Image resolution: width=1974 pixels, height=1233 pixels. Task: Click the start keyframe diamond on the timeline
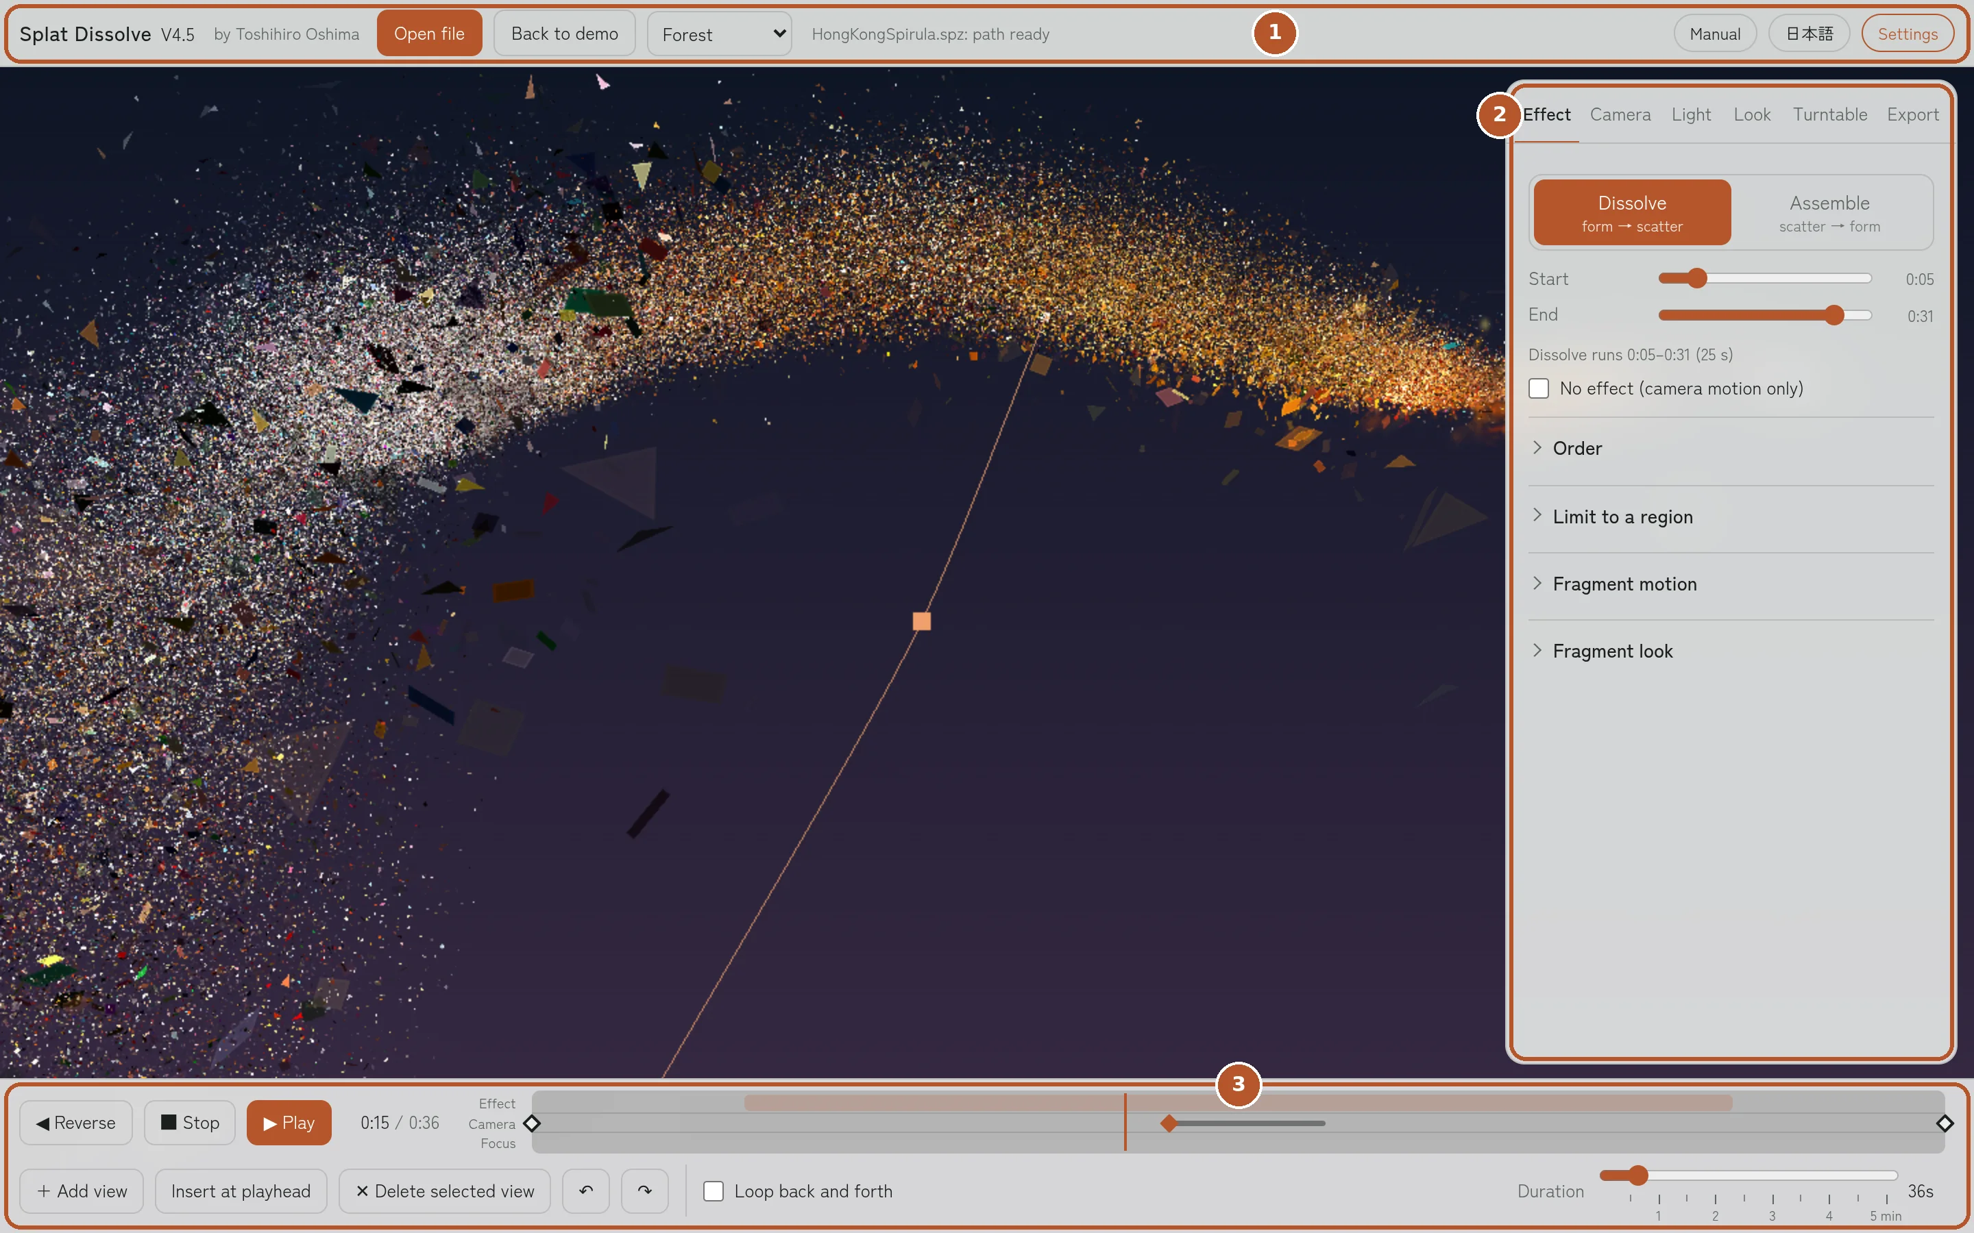coord(532,1123)
